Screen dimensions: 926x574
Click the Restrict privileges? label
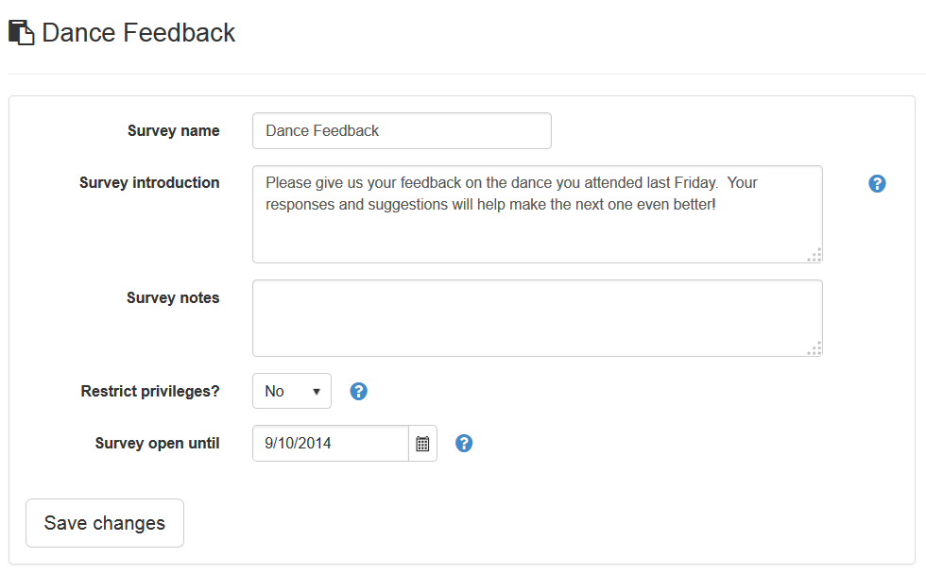pos(150,391)
